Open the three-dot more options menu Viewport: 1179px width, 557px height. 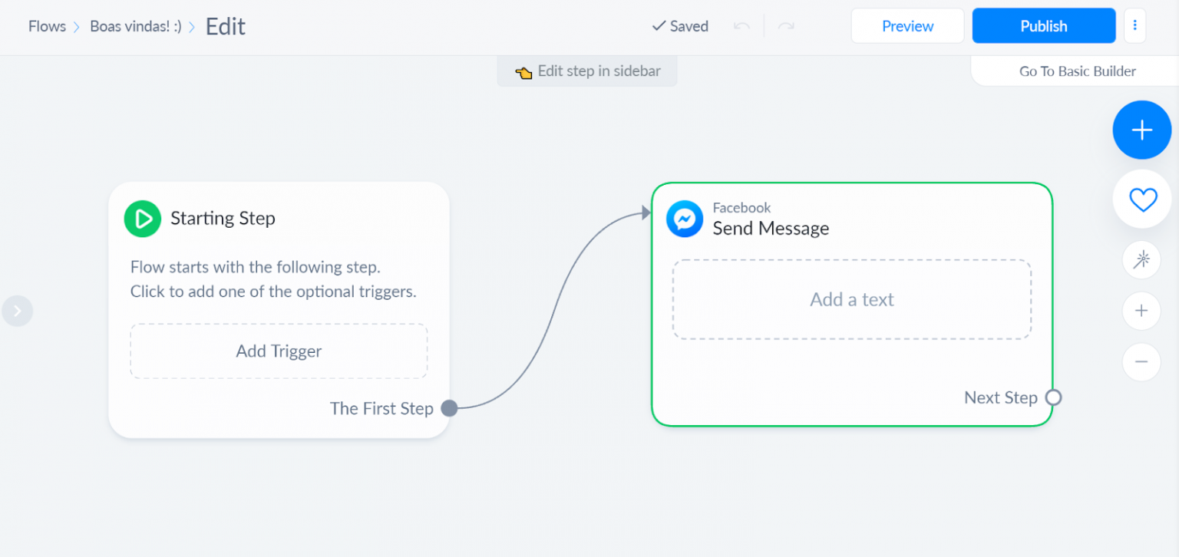coord(1134,26)
